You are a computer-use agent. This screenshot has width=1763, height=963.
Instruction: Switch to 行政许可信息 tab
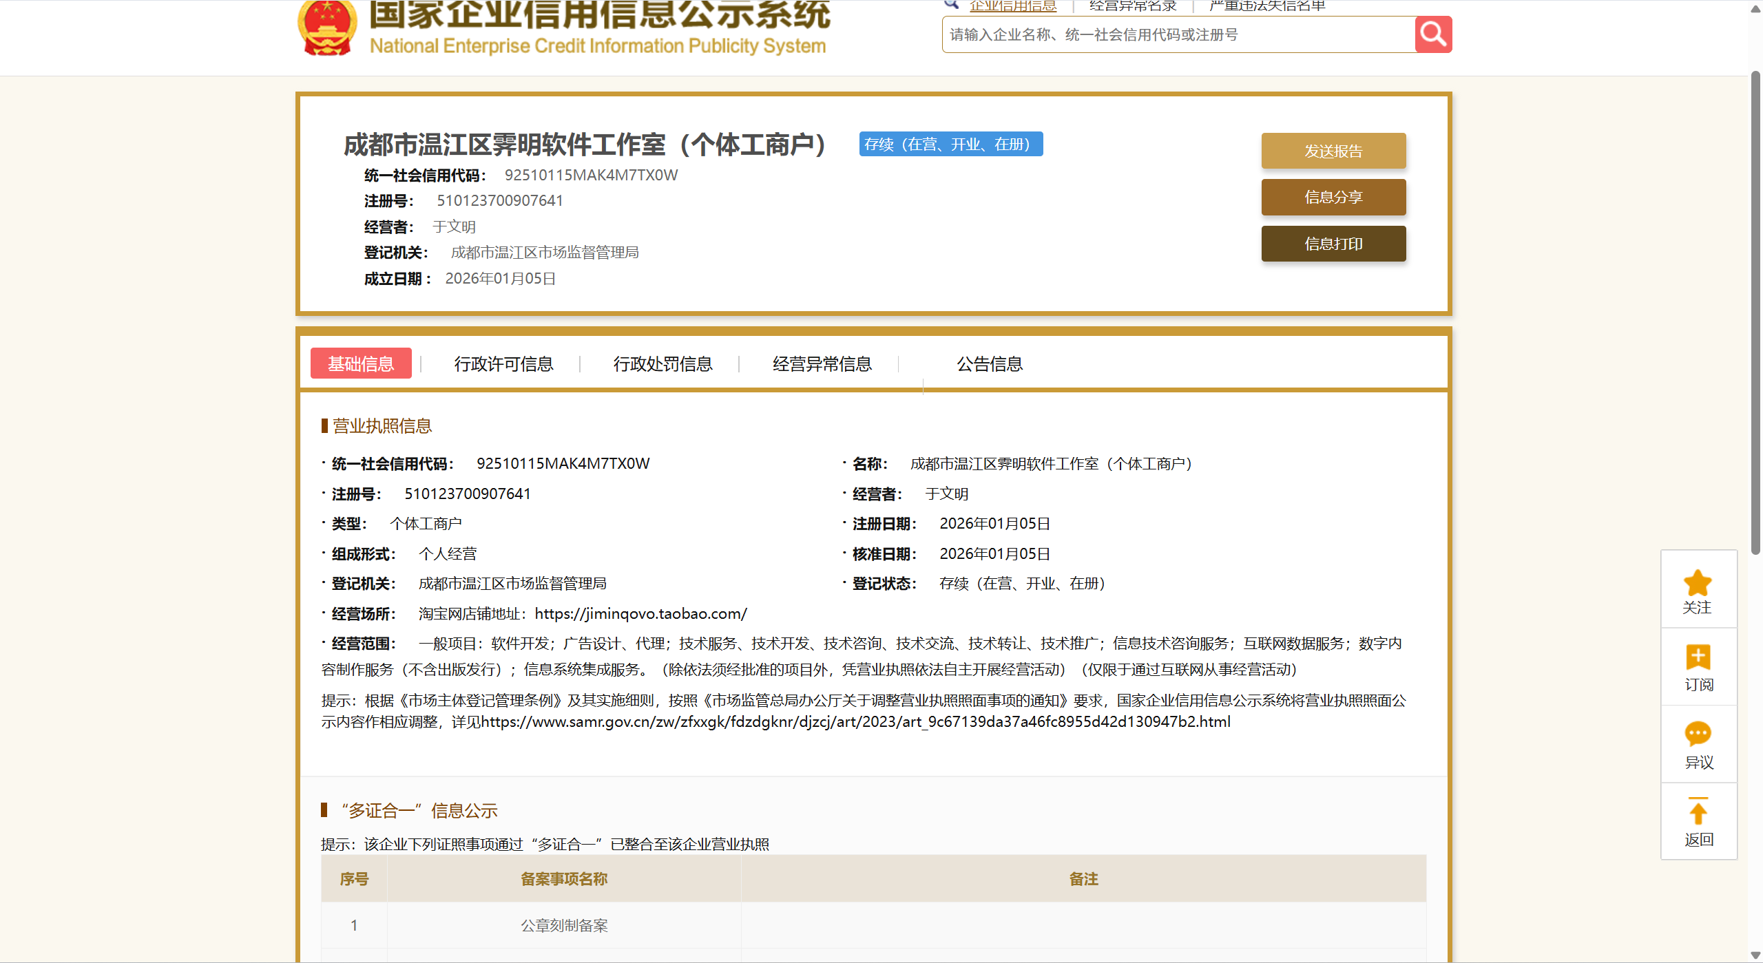point(503,363)
